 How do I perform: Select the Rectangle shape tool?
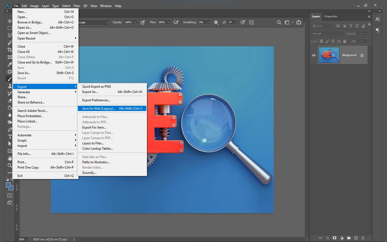click(x=10, y=151)
